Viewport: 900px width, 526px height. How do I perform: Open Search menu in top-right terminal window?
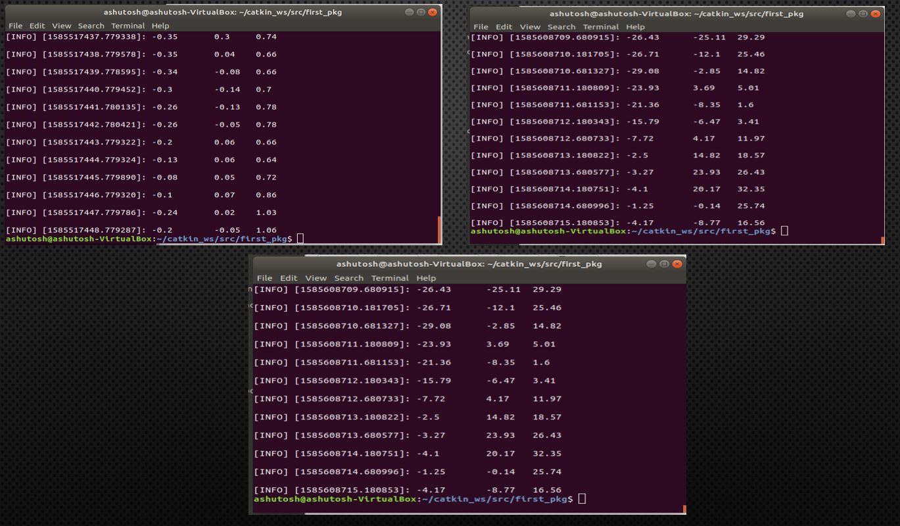[x=561, y=27]
